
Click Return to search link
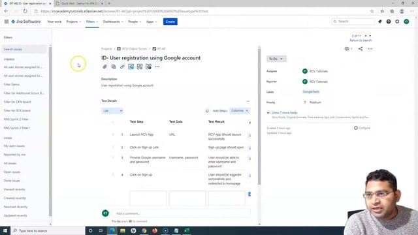[361, 40]
